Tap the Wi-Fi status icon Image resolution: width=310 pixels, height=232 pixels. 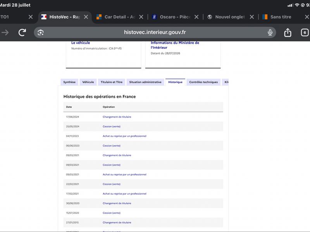(297, 5)
